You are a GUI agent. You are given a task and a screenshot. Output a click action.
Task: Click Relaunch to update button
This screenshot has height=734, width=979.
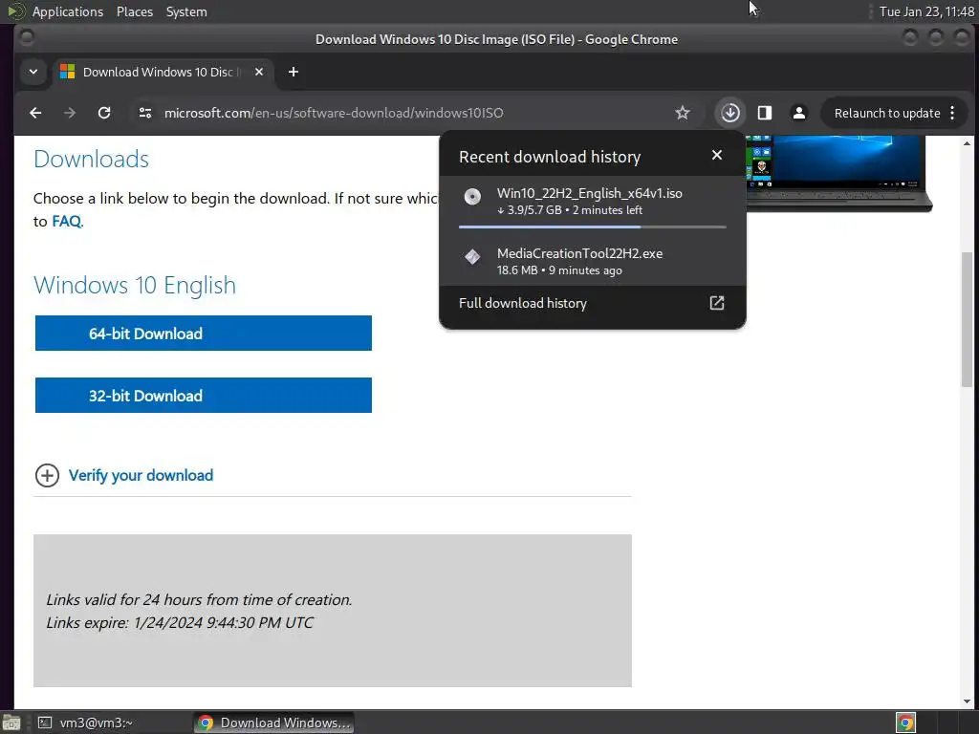[x=886, y=113]
